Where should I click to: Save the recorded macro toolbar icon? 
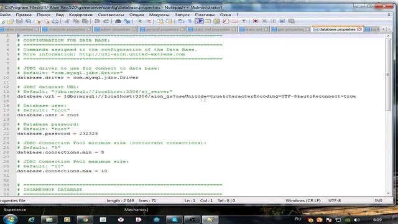(292, 21)
